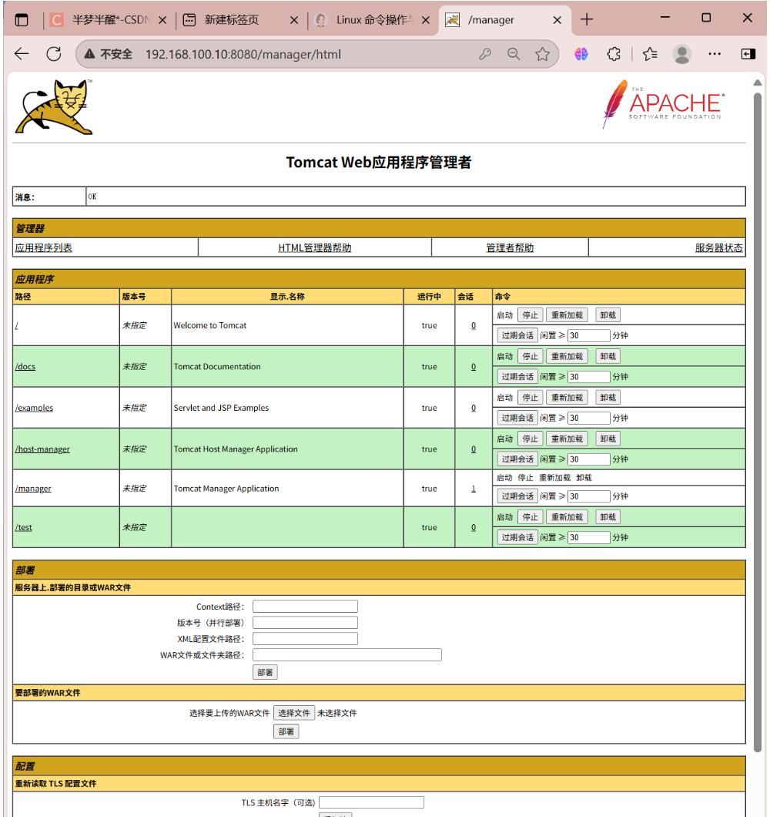Toggle the sidebar panel icon
Image resolution: width=770 pixels, height=817 pixels.
click(748, 54)
